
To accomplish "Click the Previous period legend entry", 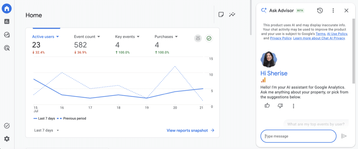I will pos(71,118).
